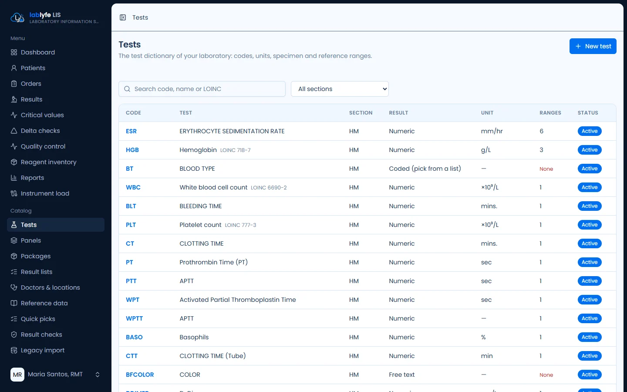Click the Panels layers icon
The width and height of the screenshot is (627, 392).
pyautogui.click(x=14, y=240)
